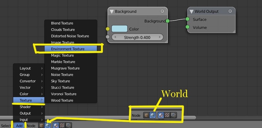The image size is (262, 128).
Task: Add a Stucci Texture node
Action: 71,87
